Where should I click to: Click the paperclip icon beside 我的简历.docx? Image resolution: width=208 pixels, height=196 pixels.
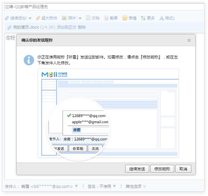point(9,27)
